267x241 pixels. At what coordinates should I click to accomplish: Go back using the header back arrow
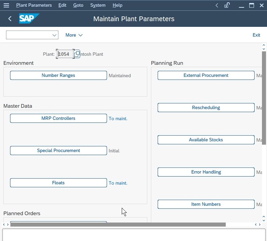(10, 18)
